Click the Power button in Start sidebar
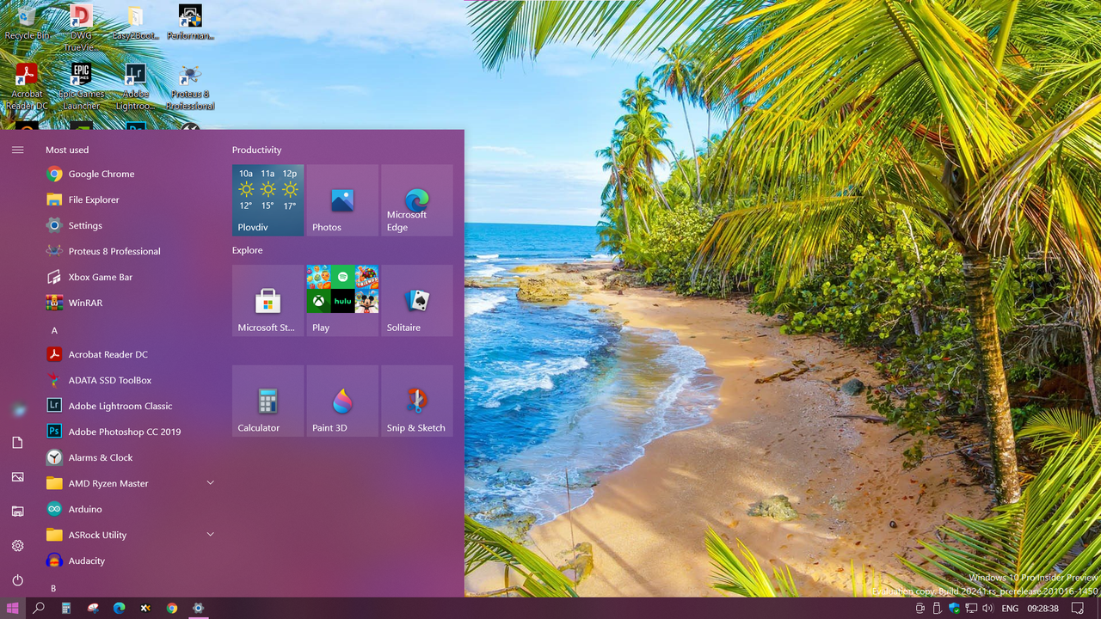1101x619 pixels. [x=17, y=580]
